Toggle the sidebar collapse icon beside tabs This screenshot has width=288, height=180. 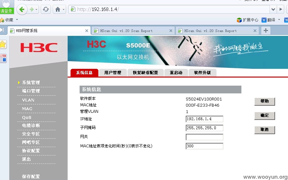(2, 30)
